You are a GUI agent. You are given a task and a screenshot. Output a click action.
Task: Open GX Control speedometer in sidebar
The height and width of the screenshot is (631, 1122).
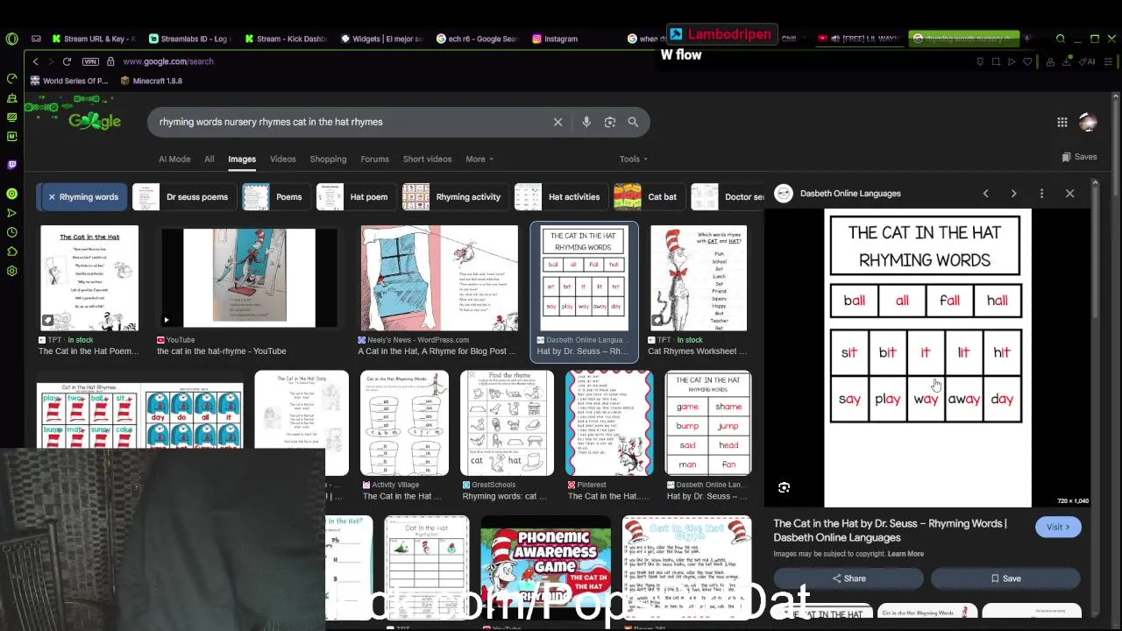[11, 79]
